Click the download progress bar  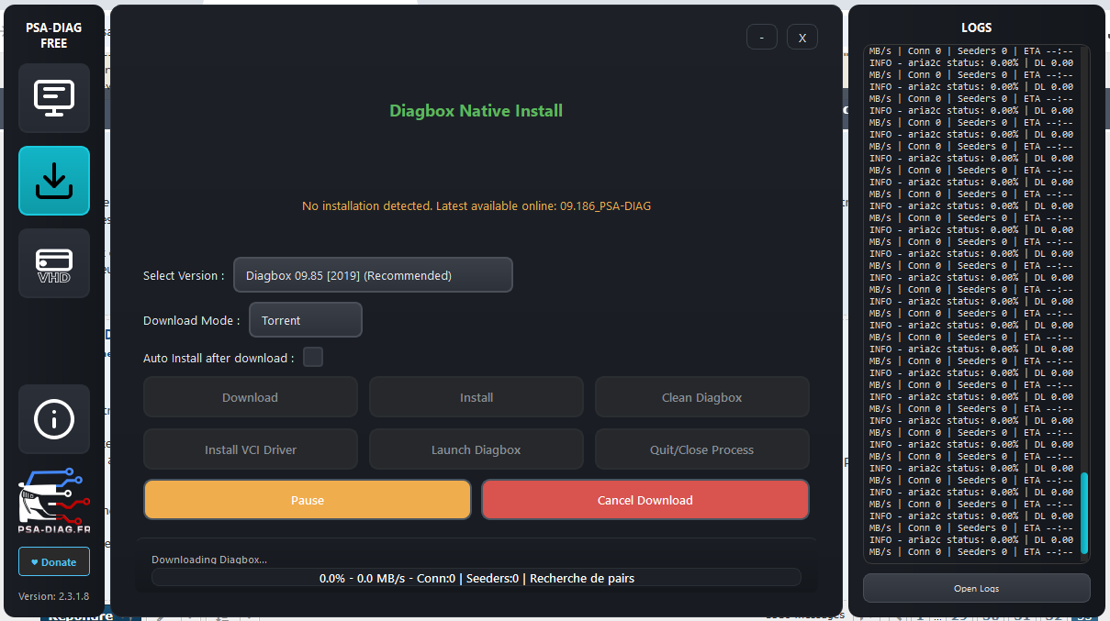[477, 578]
